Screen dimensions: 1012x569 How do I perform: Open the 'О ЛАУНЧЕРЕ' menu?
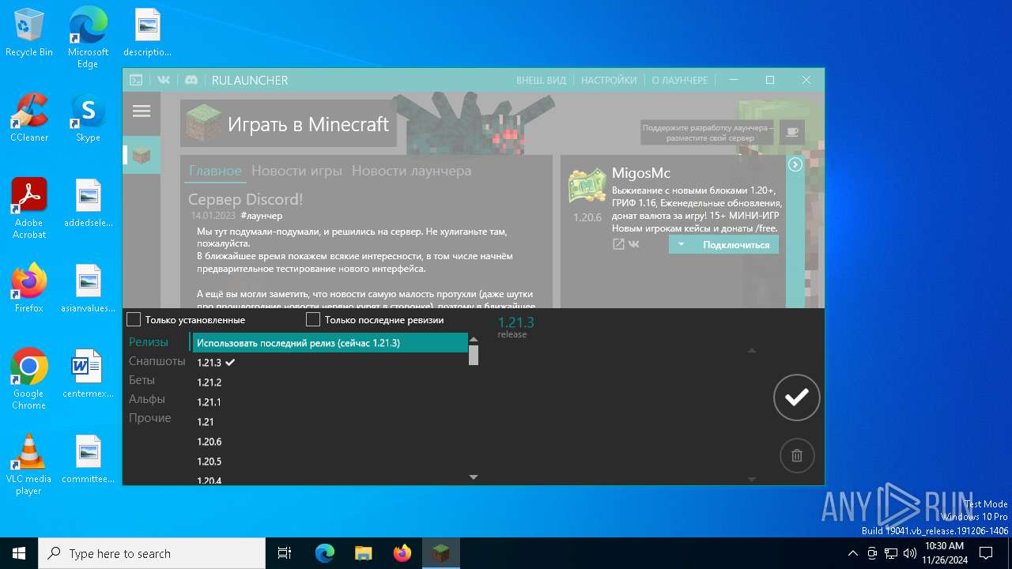click(680, 80)
